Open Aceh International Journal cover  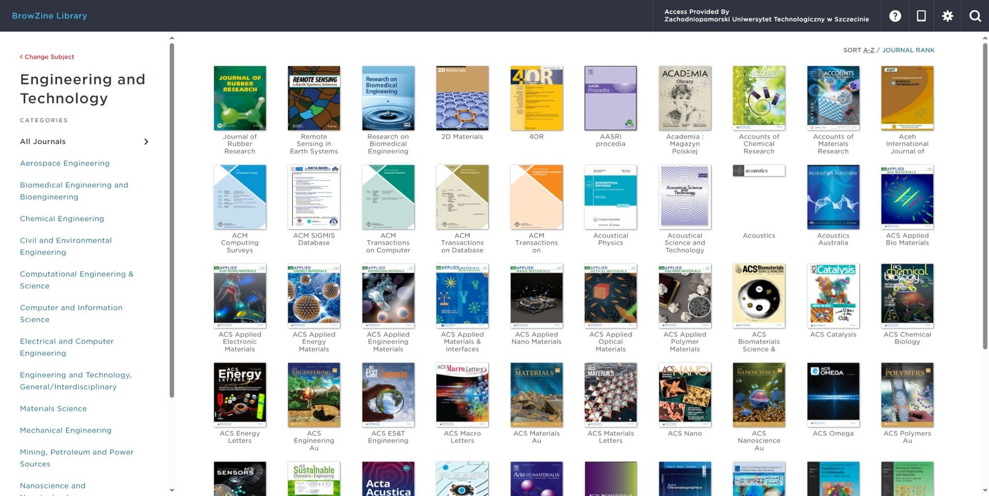[x=908, y=98]
